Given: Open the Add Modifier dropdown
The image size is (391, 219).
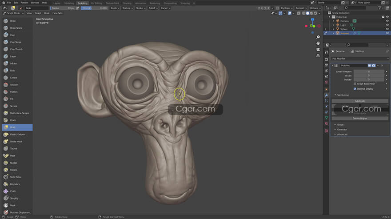Looking at the screenshot, I should coord(360,58).
